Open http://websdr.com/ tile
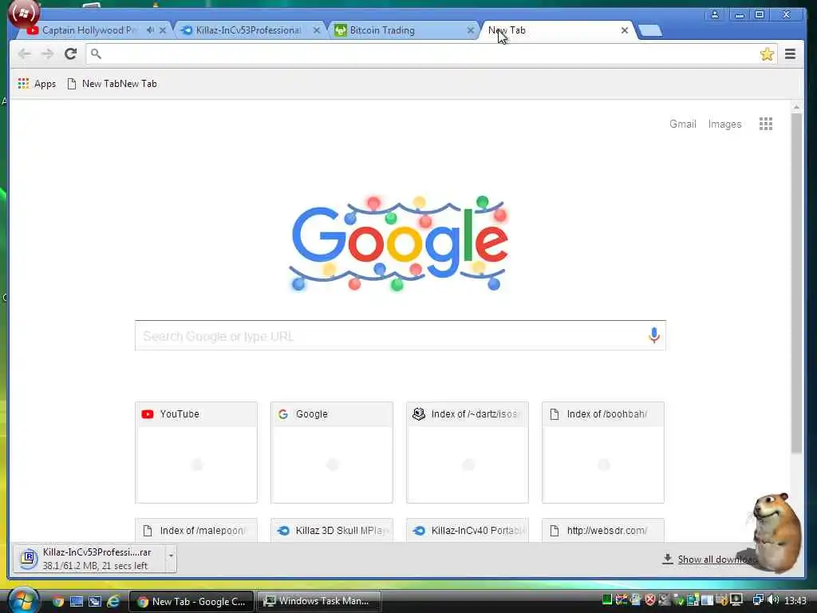 coord(603,530)
